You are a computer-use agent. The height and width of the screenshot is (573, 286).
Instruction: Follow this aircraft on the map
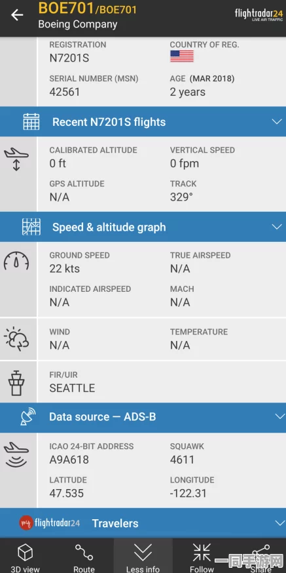pos(202,552)
